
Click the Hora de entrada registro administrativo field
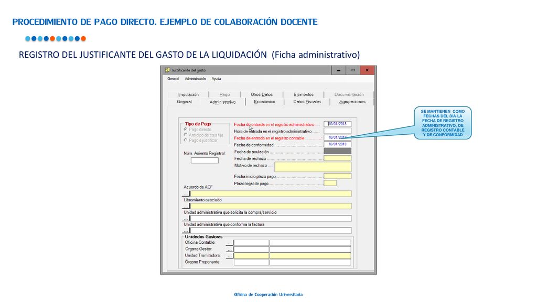(x=337, y=131)
